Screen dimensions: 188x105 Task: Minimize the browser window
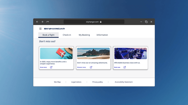pyautogui.click(x=141, y=22)
